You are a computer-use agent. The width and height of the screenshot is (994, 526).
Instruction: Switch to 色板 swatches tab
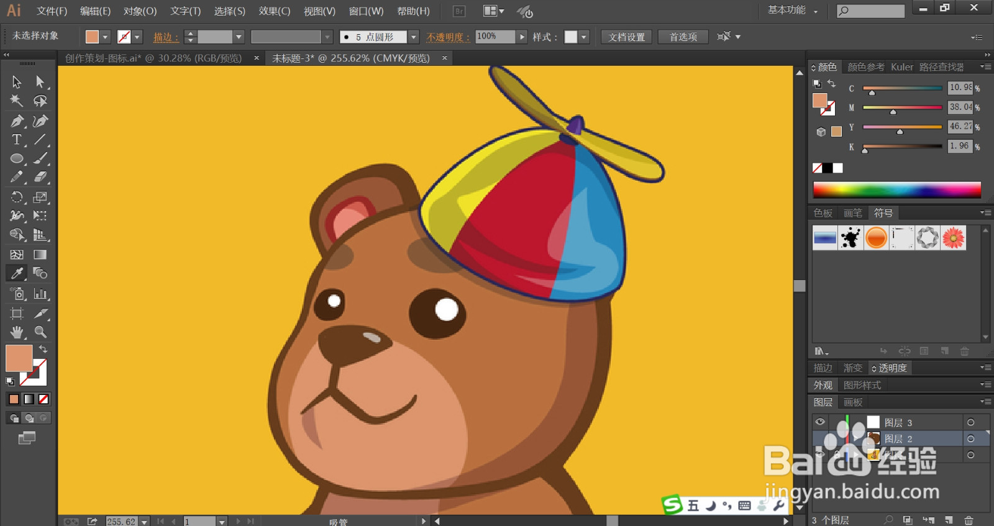[x=823, y=213]
